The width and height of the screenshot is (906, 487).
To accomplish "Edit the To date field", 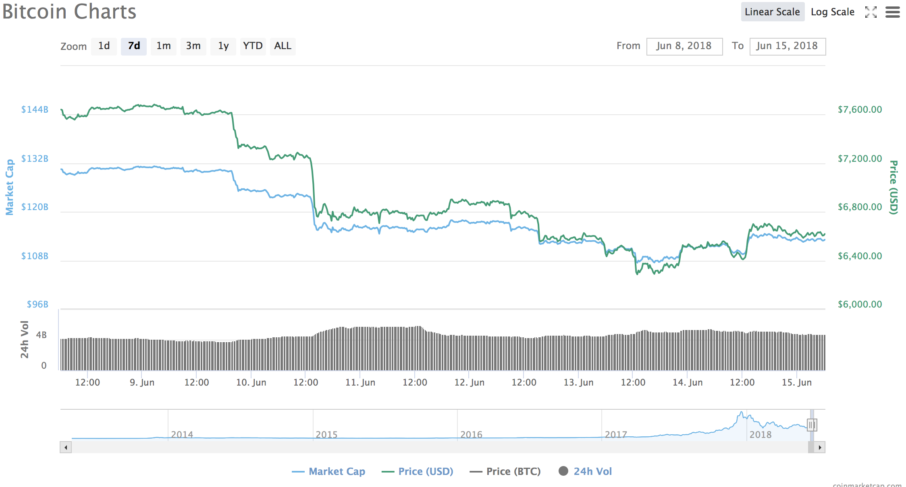I will click(788, 46).
